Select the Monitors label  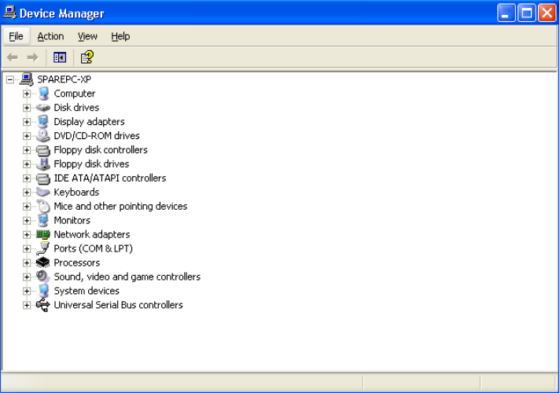click(72, 220)
